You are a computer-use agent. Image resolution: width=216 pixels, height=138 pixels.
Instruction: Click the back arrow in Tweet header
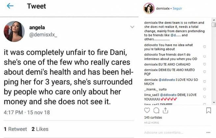10,6
